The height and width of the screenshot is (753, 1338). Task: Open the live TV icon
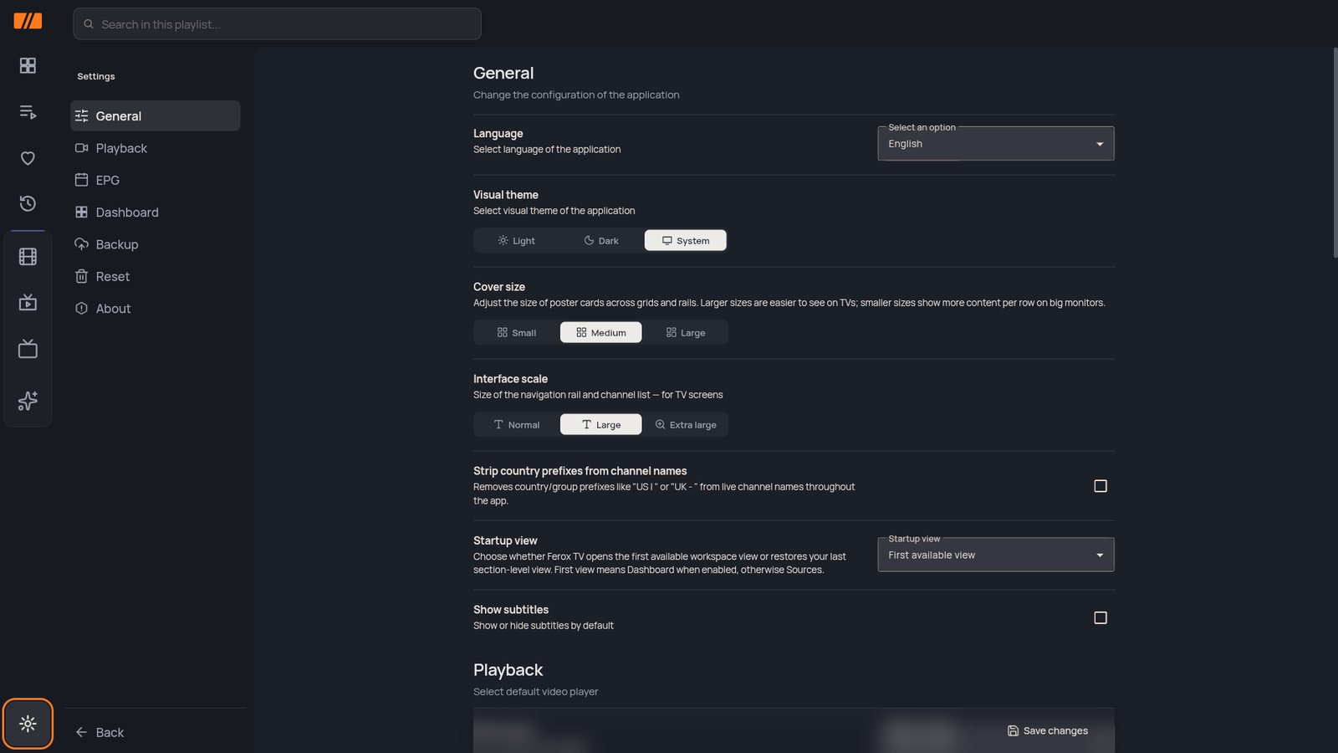pyautogui.click(x=28, y=349)
